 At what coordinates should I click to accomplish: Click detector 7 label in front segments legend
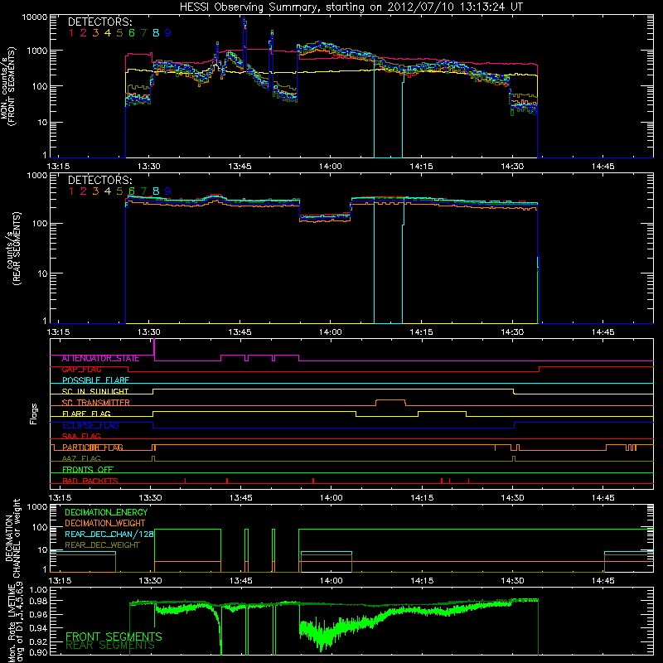pyautogui.click(x=143, y=33)
